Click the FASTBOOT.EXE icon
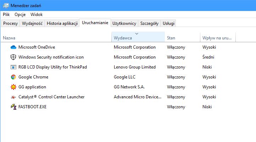 13,107
